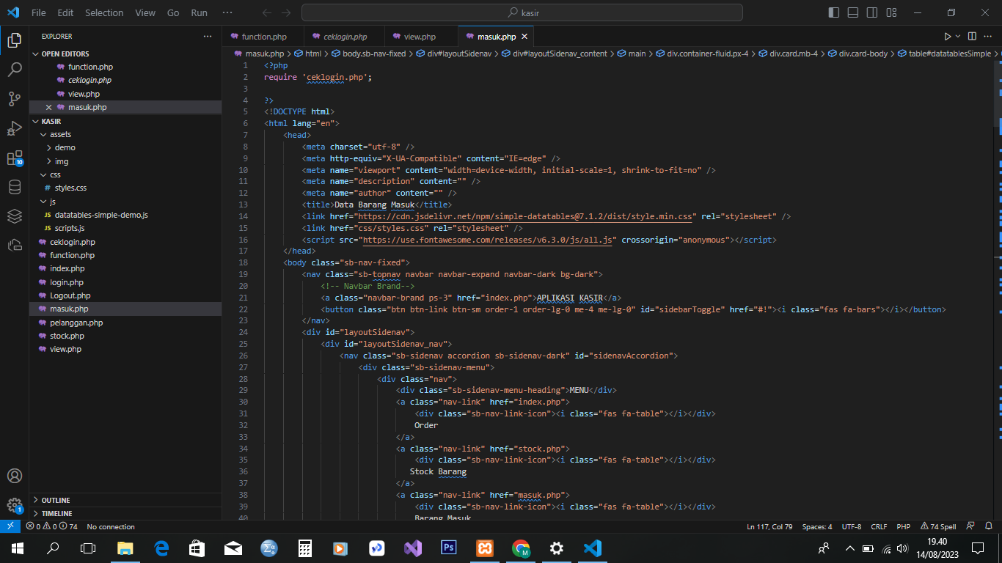Open the Source Control view

14,99
